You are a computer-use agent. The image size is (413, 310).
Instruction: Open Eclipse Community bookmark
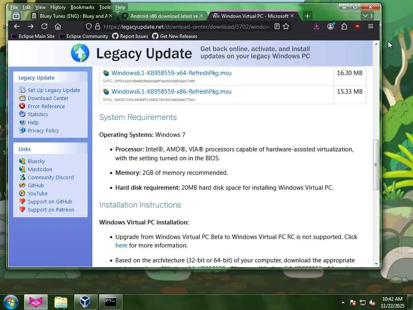[83, 36]
